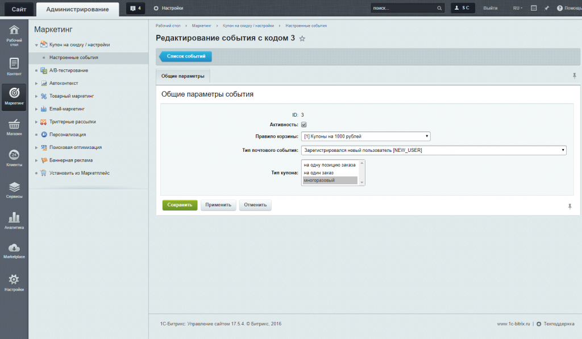The width and height of the screenshot is (582, 339).
Task: Open the Клиенты sidebar icon
Action: coord(14,158)
